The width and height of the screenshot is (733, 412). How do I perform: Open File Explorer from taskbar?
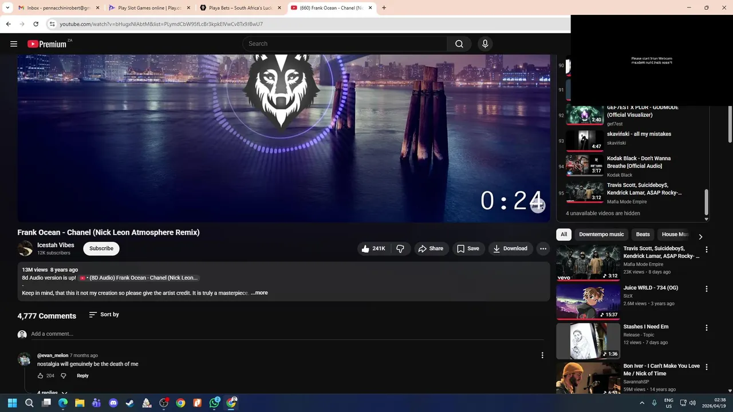pos(80,403)
